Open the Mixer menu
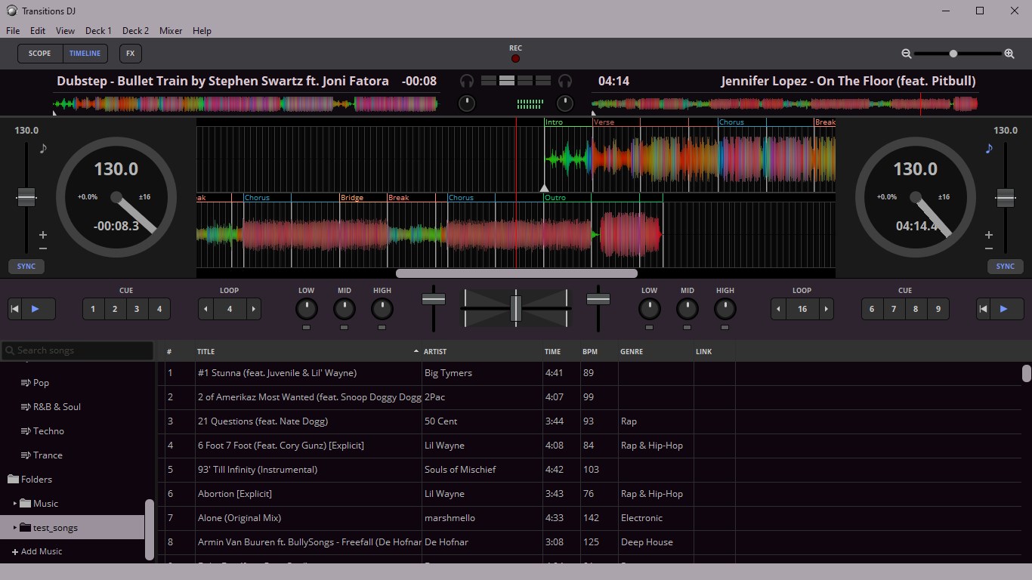This screenshot has height=580, width=1032. [x=171, y=31]
